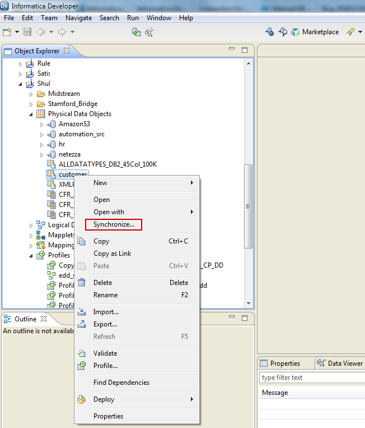Click the Export icon in the context menu

tap(82, 324)
